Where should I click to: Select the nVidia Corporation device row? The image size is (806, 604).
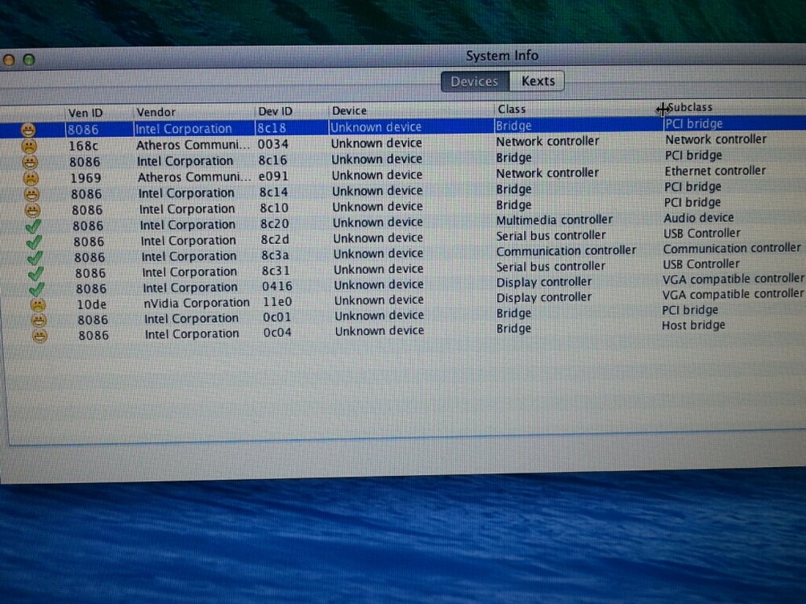(197, 303)
